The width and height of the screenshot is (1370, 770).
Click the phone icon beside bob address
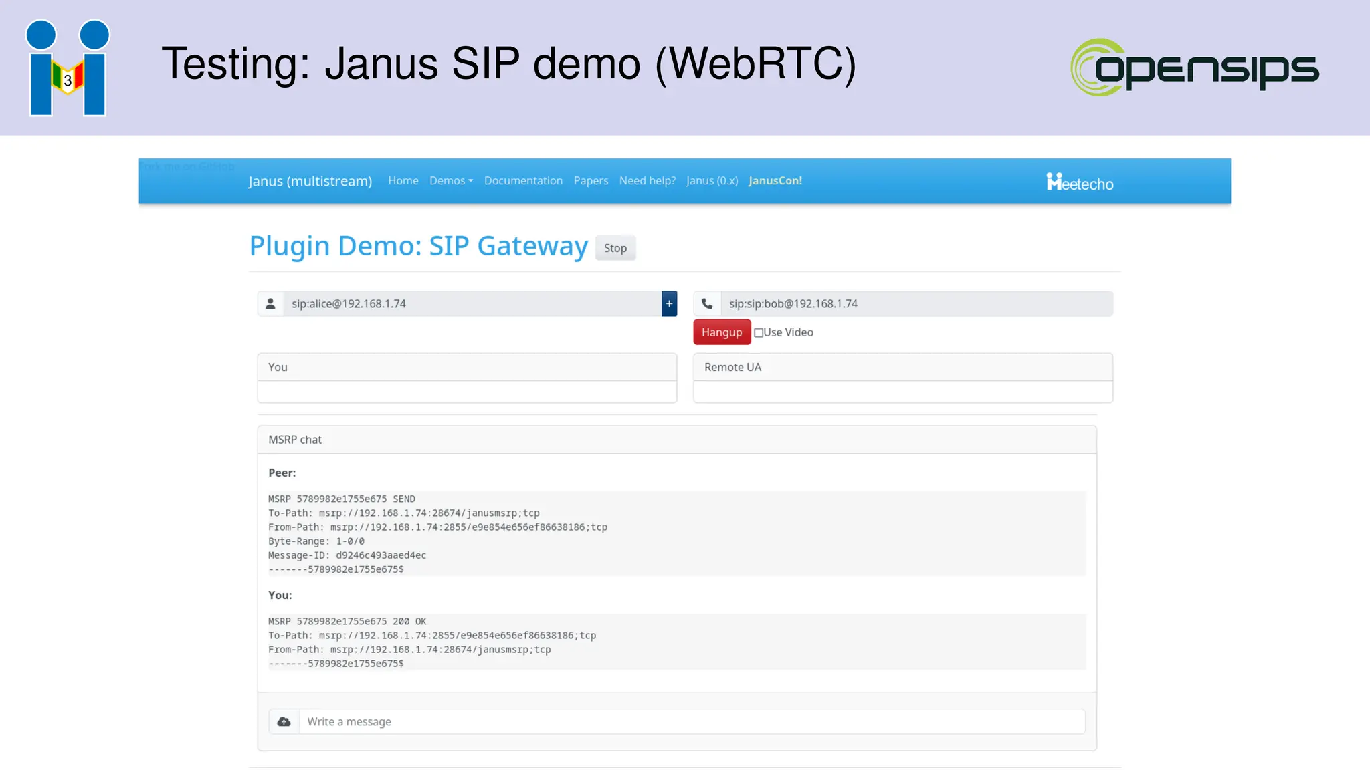[x=707, y=303]
